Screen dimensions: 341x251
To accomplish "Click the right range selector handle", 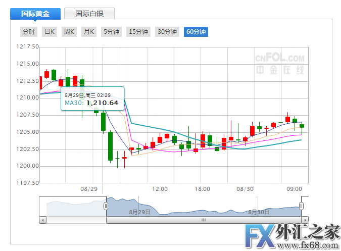I will (x=302, y=206).
